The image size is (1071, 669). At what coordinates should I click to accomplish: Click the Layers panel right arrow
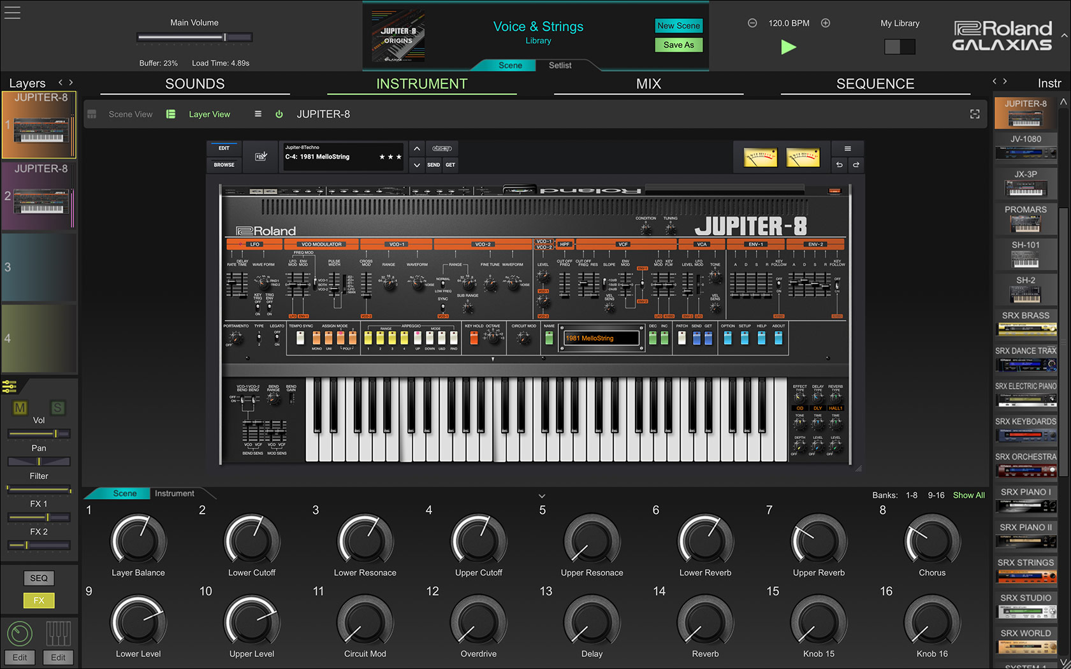pyautogui.click(x=71, y=82)
